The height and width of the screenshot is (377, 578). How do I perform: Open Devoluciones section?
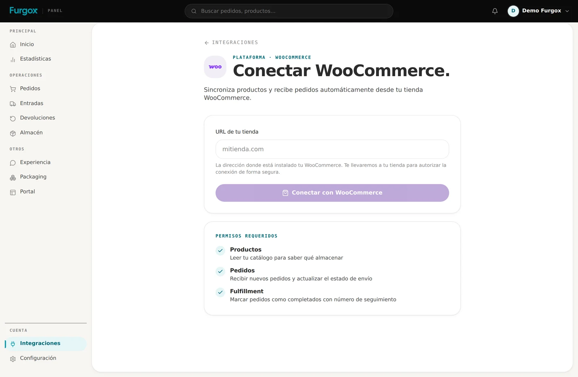(46, 118)
